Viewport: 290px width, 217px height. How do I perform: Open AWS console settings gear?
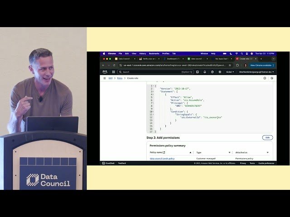point(220,72)
